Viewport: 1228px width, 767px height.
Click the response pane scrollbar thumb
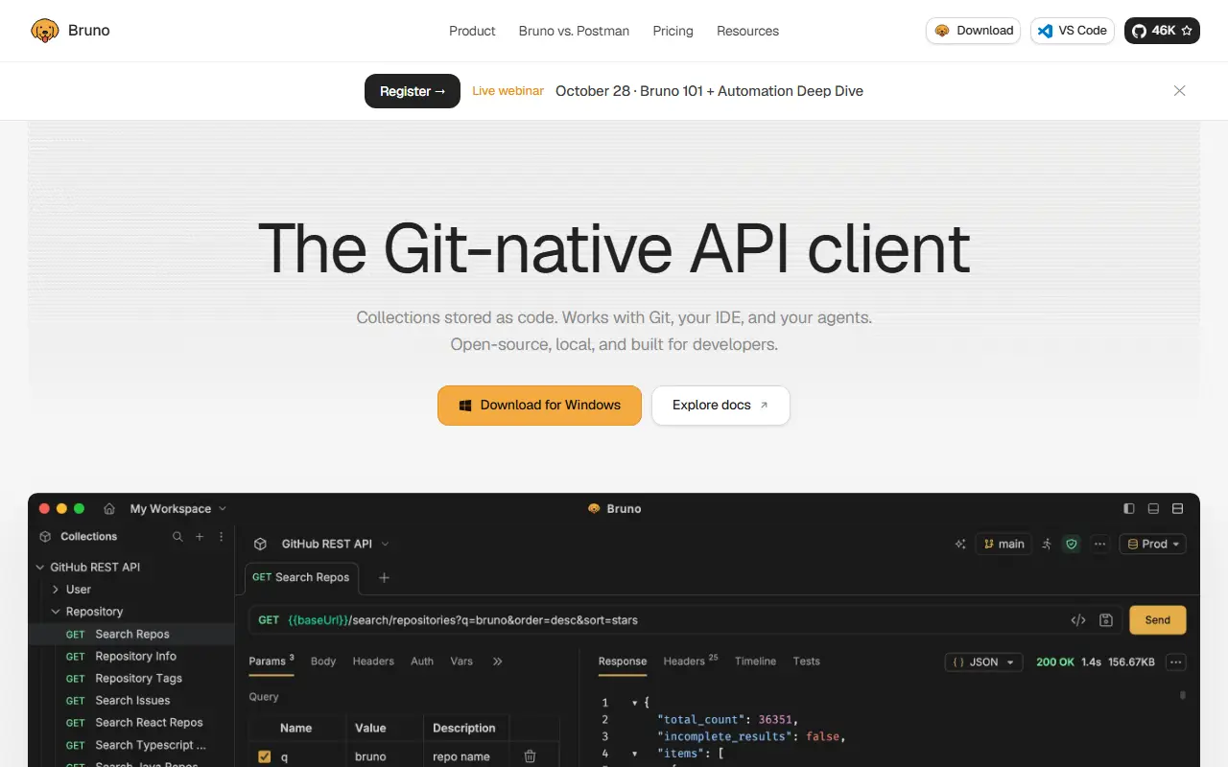(1183, 695)
